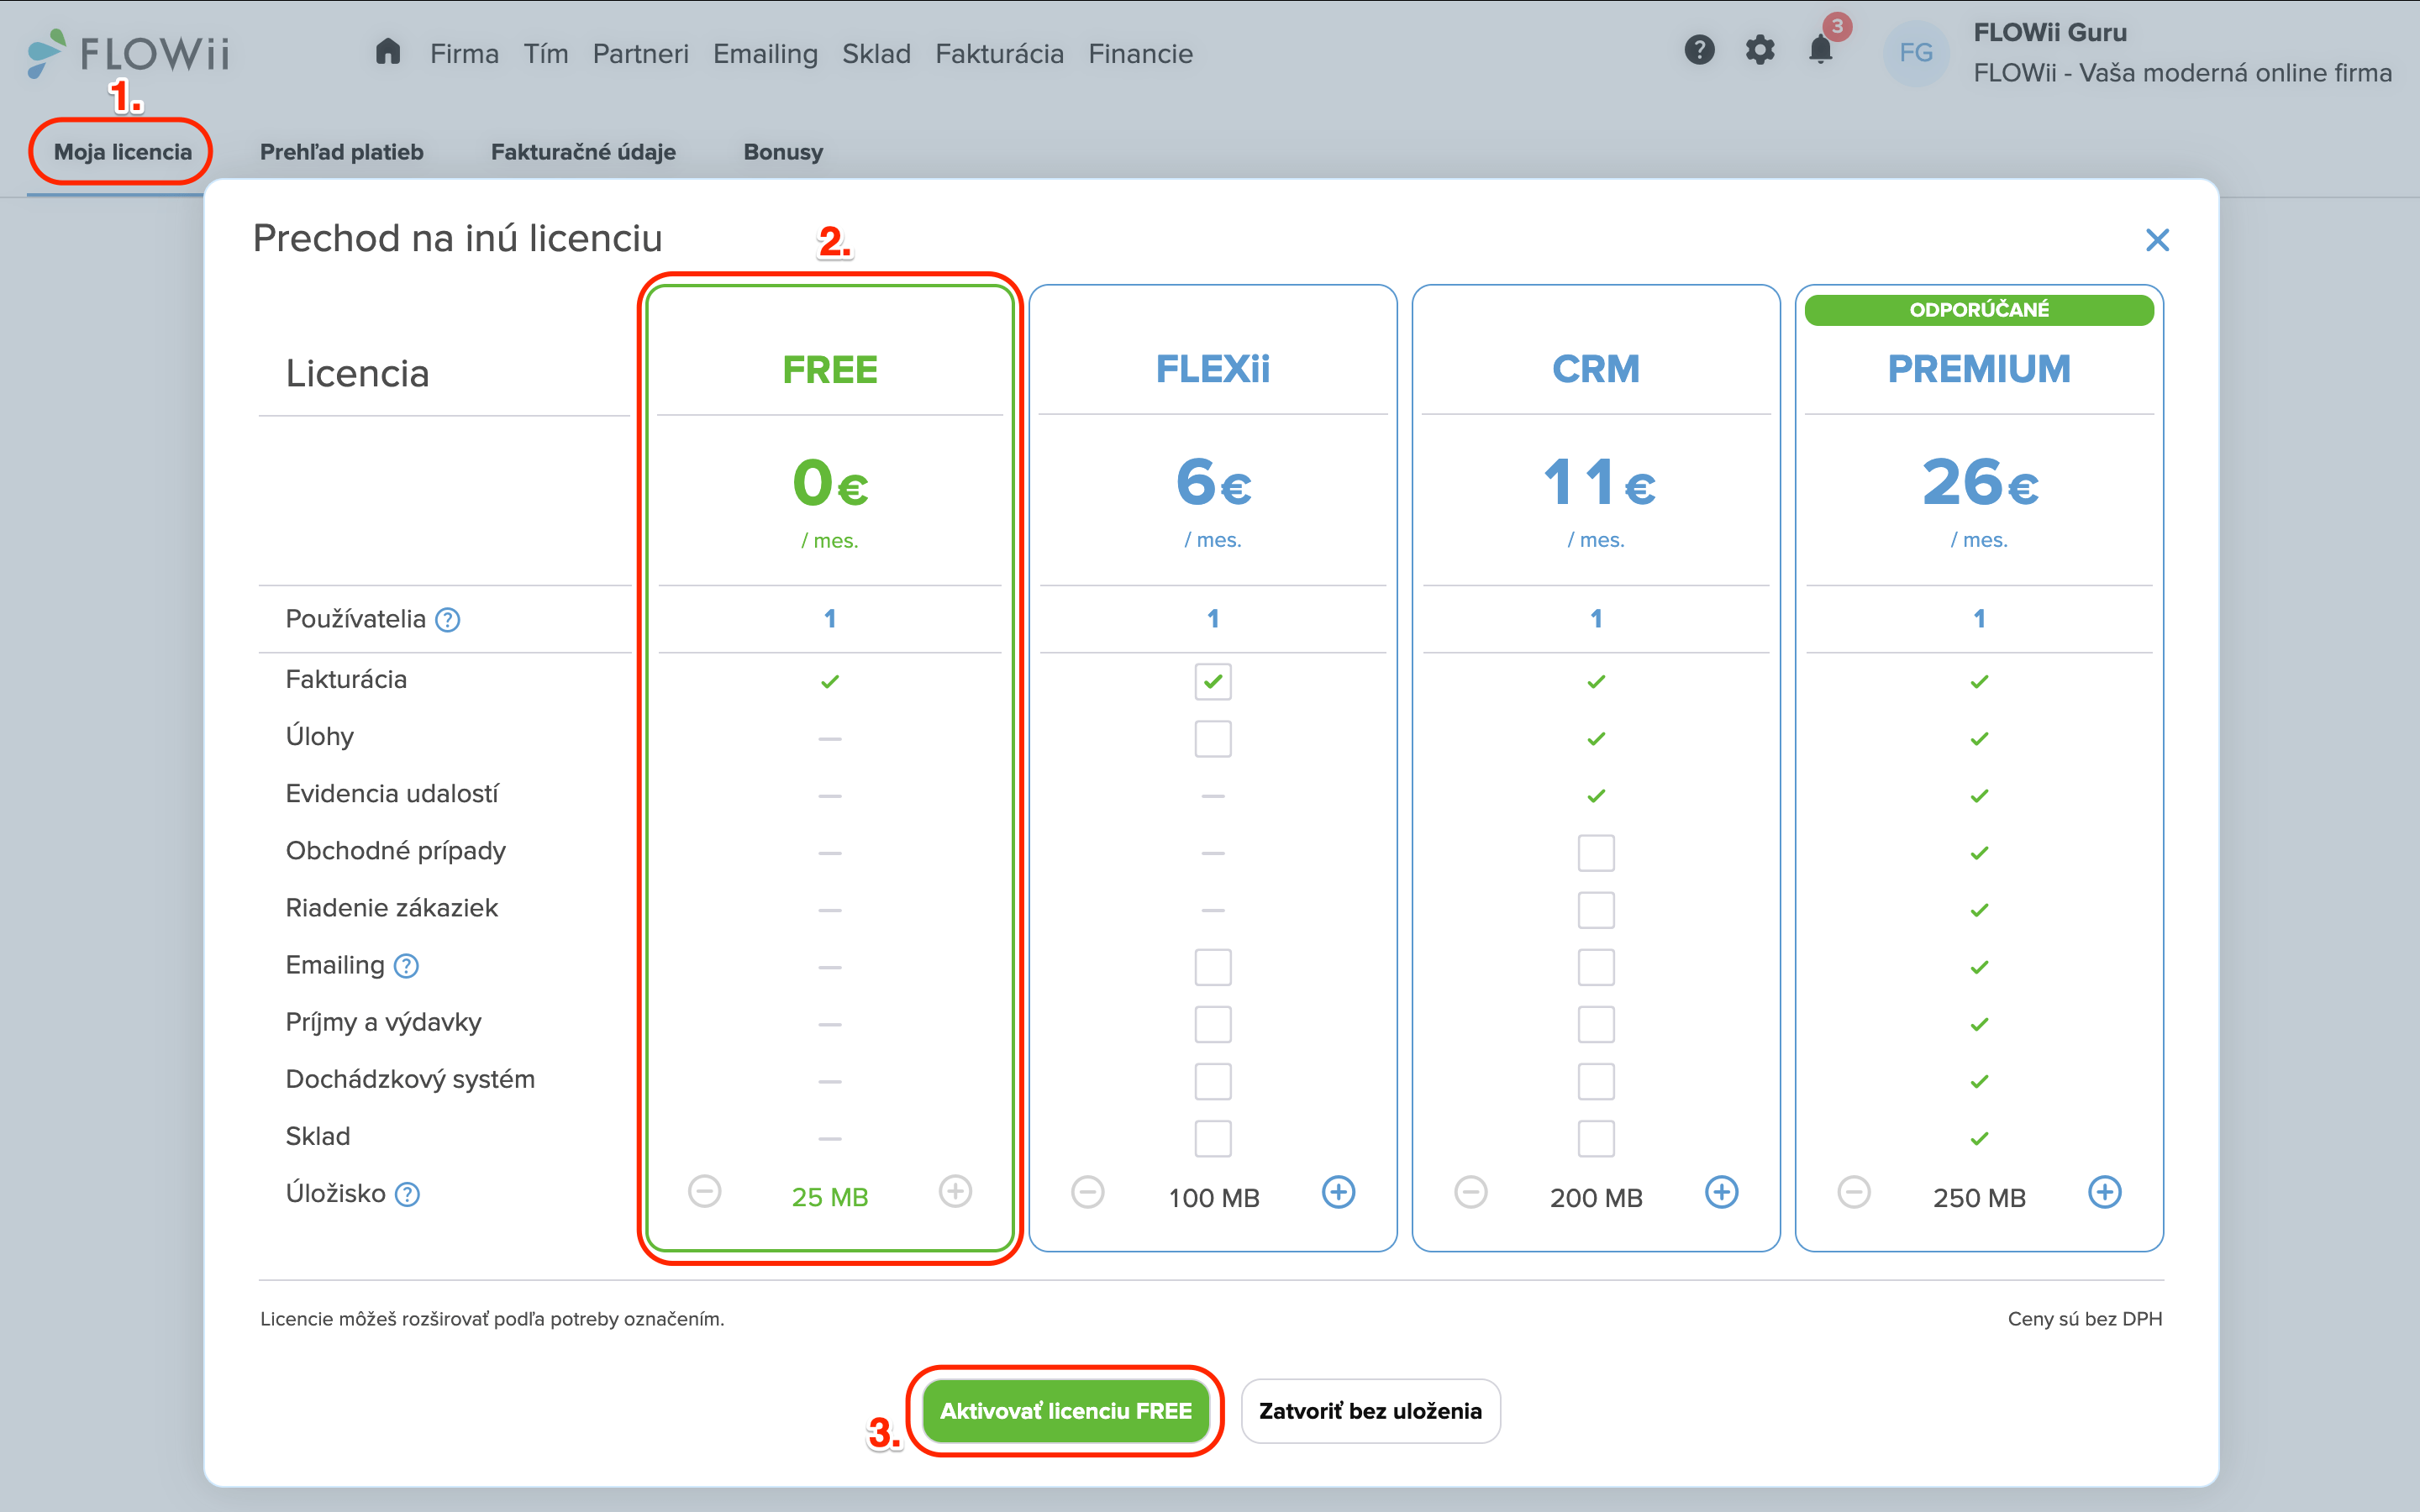The image size is (2420, 1512).
Task: Increase FLEXii storage with plus
Action: (1338, 1192)
